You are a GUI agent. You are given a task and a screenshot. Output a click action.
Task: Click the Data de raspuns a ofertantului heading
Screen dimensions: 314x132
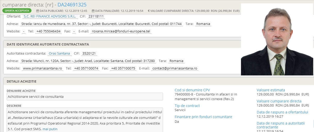pos(282,112)
